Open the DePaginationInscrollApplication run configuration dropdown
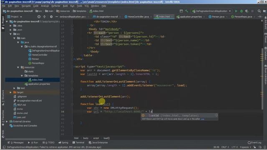267x150 pixels. (x=212, y=11)
